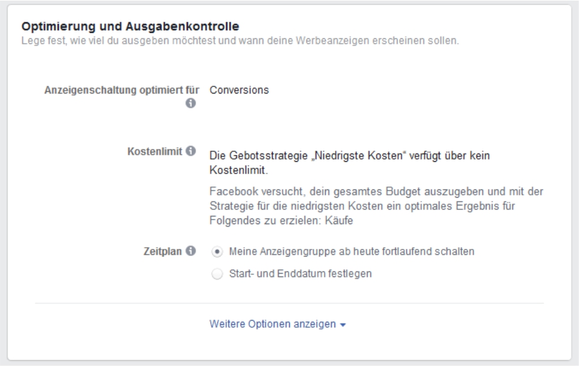Click the Zeitplan field label

click(163, 251)
